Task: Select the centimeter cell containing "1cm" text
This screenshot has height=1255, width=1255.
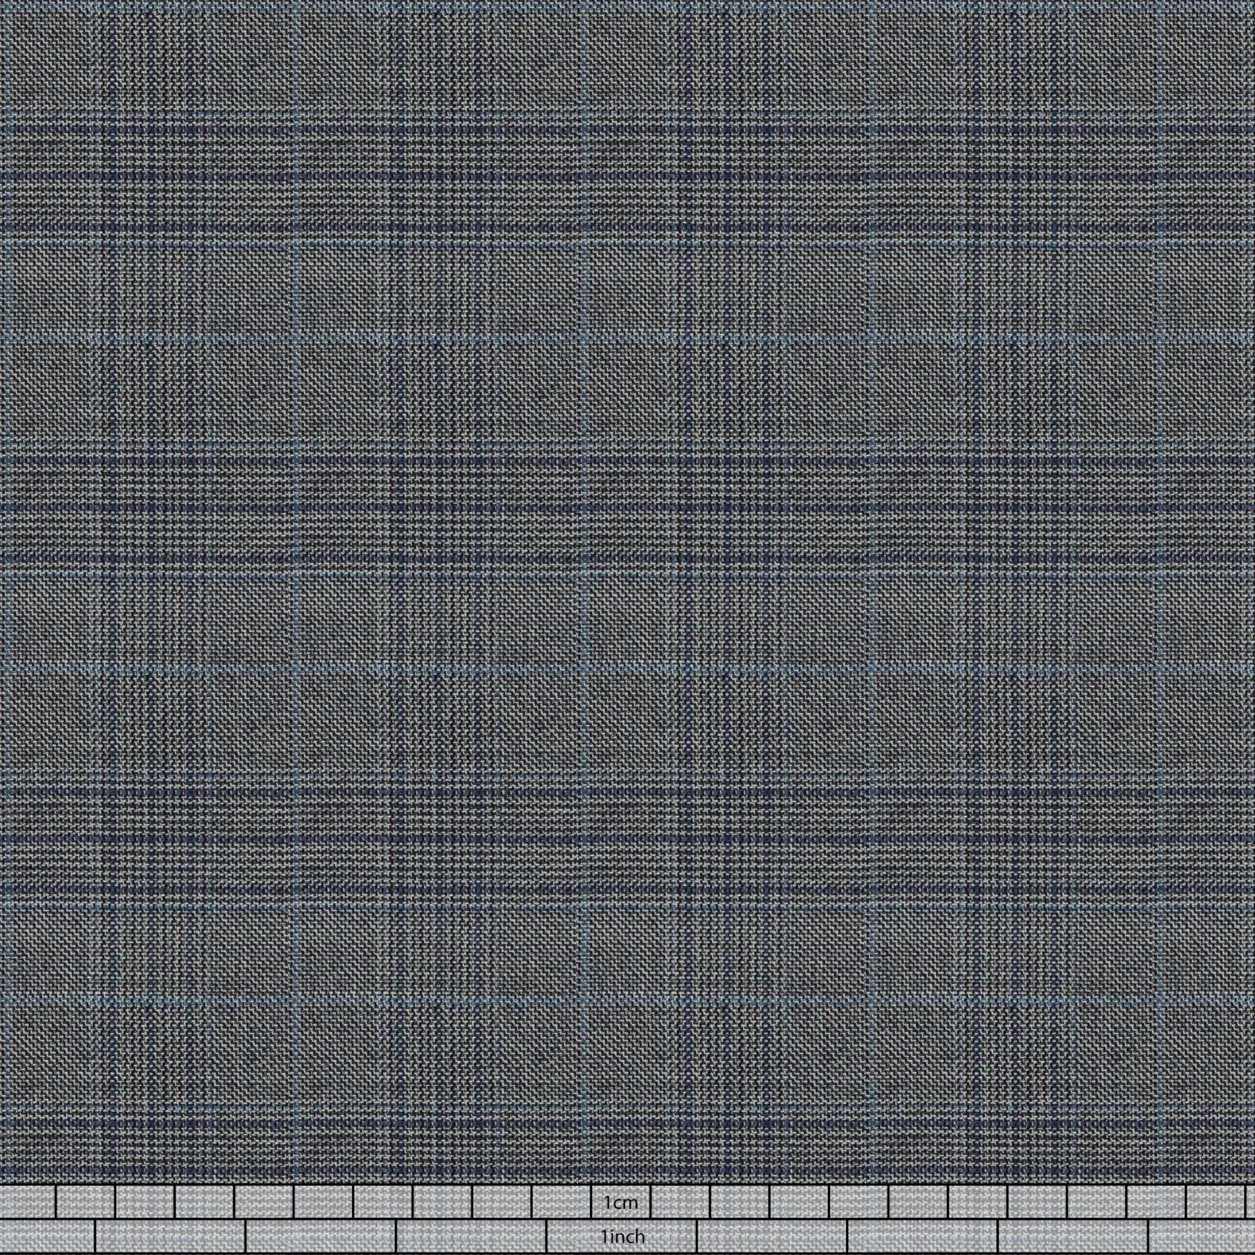Action: pos(621,1202)
